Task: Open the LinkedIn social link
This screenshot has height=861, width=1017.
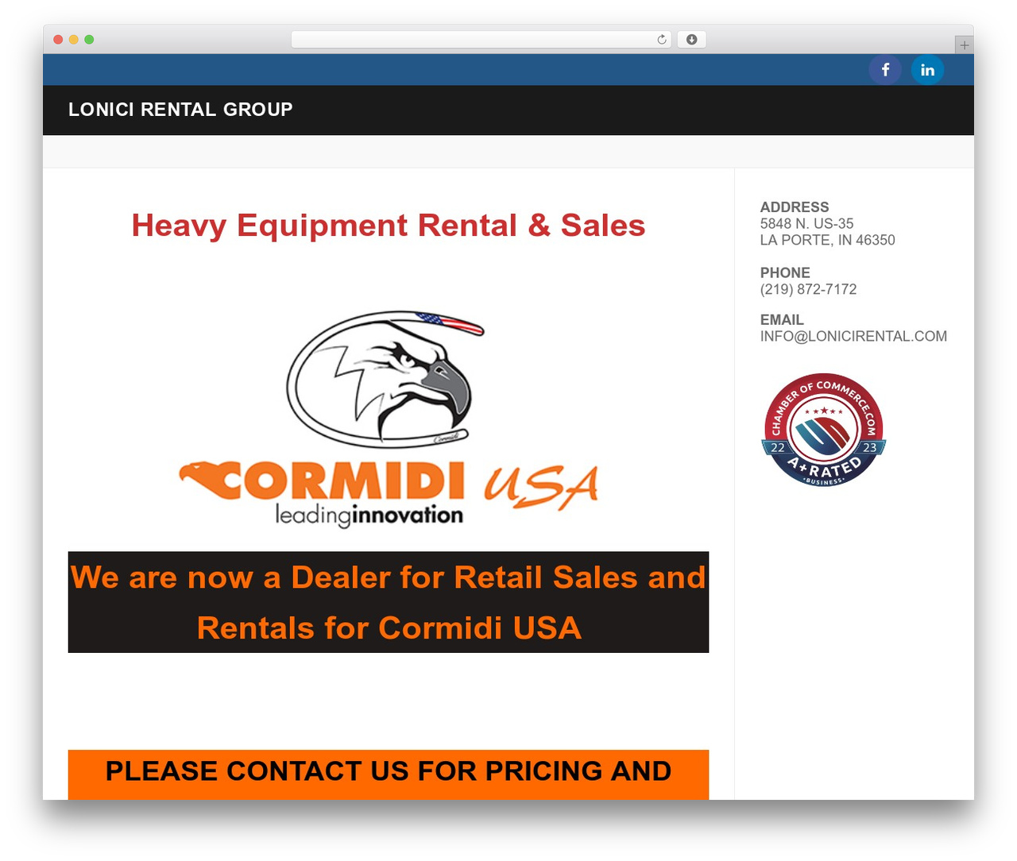Action: click(927, 70)
